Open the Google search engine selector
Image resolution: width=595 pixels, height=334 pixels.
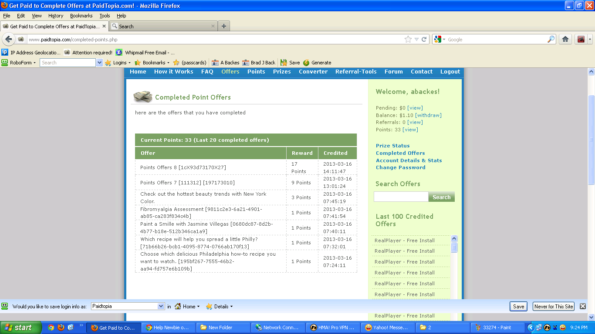[439, 39]
